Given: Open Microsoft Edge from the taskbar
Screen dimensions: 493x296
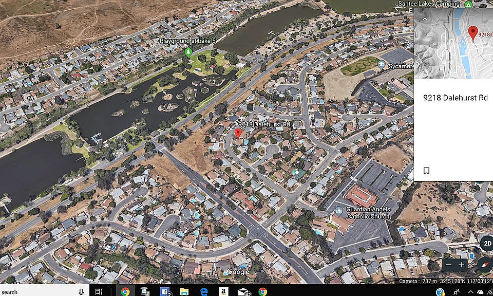Looking at the screenshot, I should [x=204, y=291].
